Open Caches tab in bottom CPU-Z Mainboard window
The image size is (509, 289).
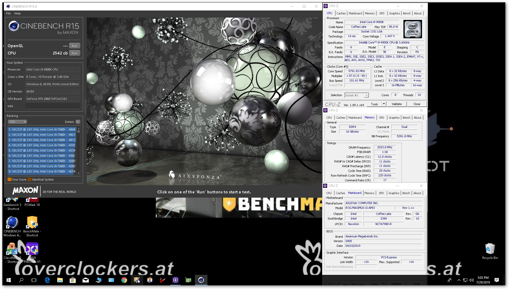[x=340, y=193]
